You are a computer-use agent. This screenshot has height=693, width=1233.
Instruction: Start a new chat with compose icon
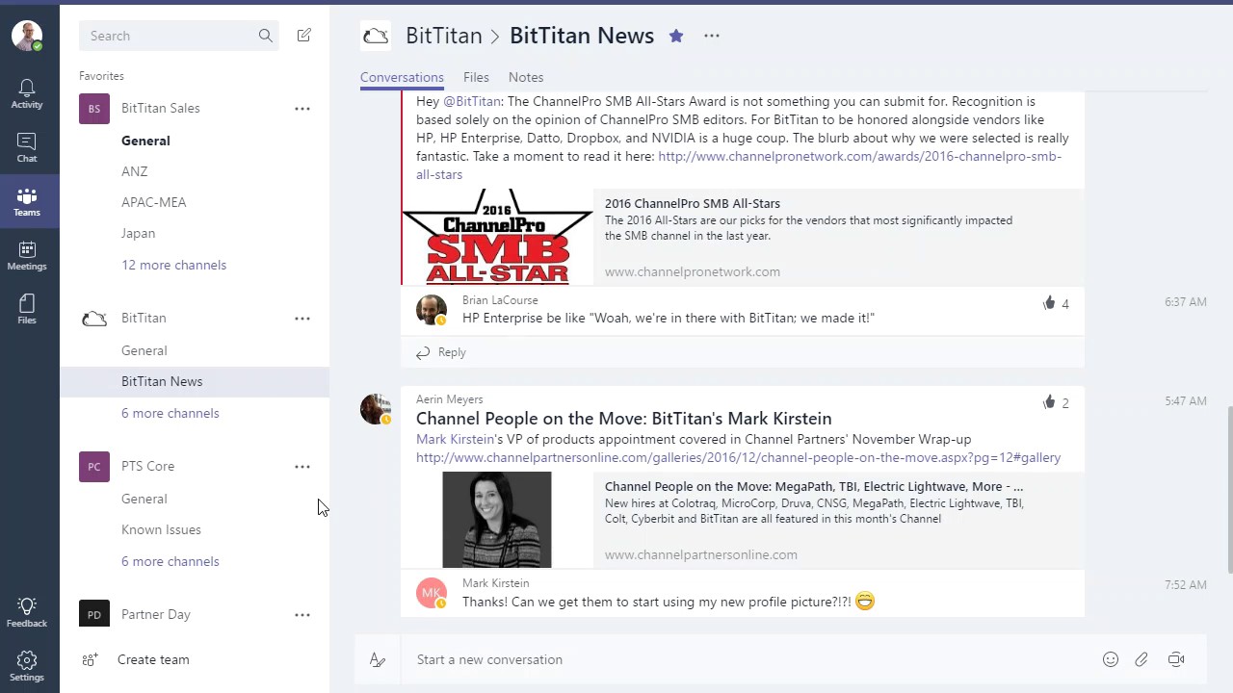(x=304, y=36)
